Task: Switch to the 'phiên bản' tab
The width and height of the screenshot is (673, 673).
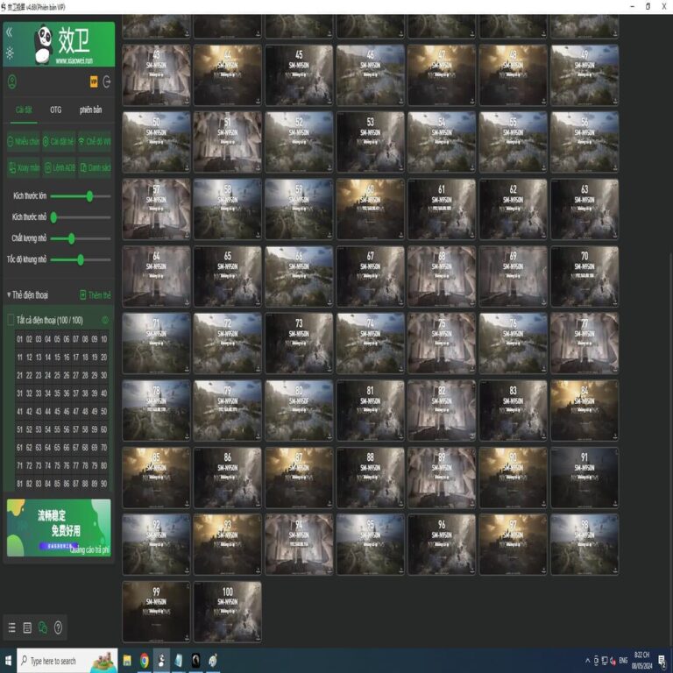Action: click(x=90, y=110)
